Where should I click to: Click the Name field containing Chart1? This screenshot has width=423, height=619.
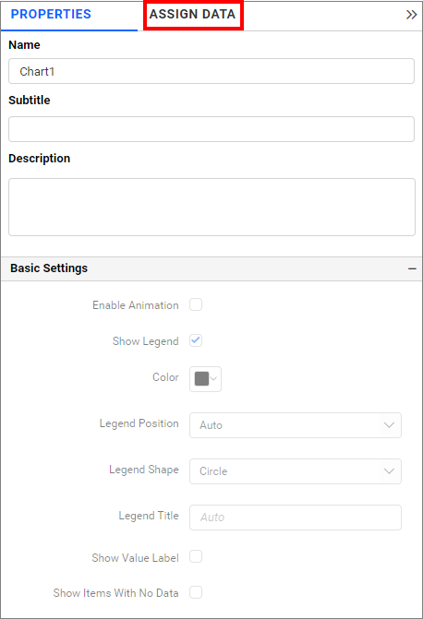[211, 71]
